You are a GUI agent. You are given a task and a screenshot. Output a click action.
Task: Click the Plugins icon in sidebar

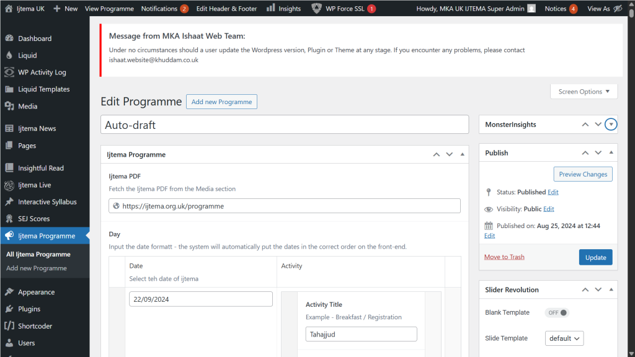click(9, 309)
